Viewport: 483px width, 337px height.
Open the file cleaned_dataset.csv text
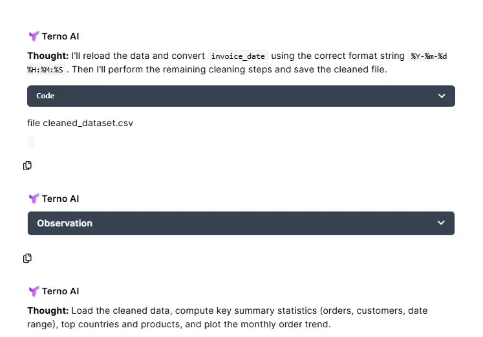pos(80,123)
